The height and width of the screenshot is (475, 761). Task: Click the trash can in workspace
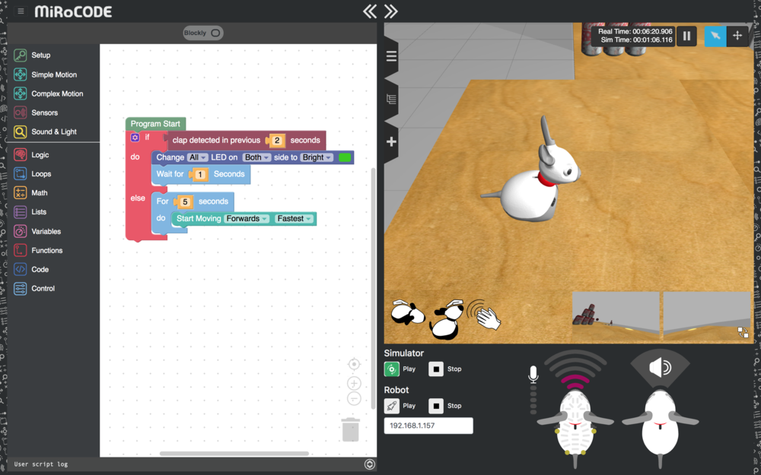point(350,429)
